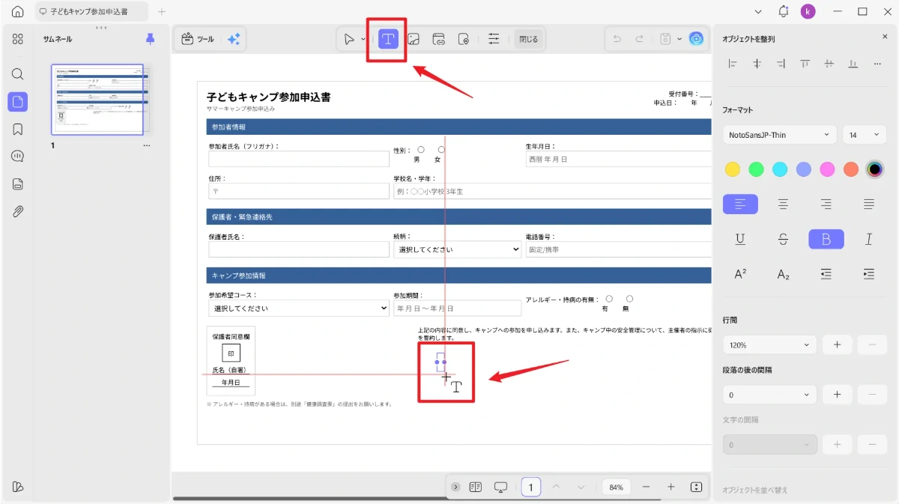Choose the arrow selection tool

[349, 40]
